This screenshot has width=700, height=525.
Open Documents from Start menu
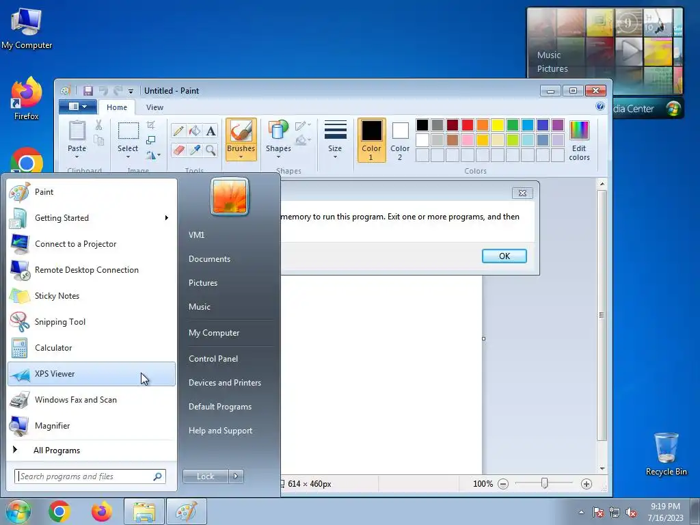[209, 259]
